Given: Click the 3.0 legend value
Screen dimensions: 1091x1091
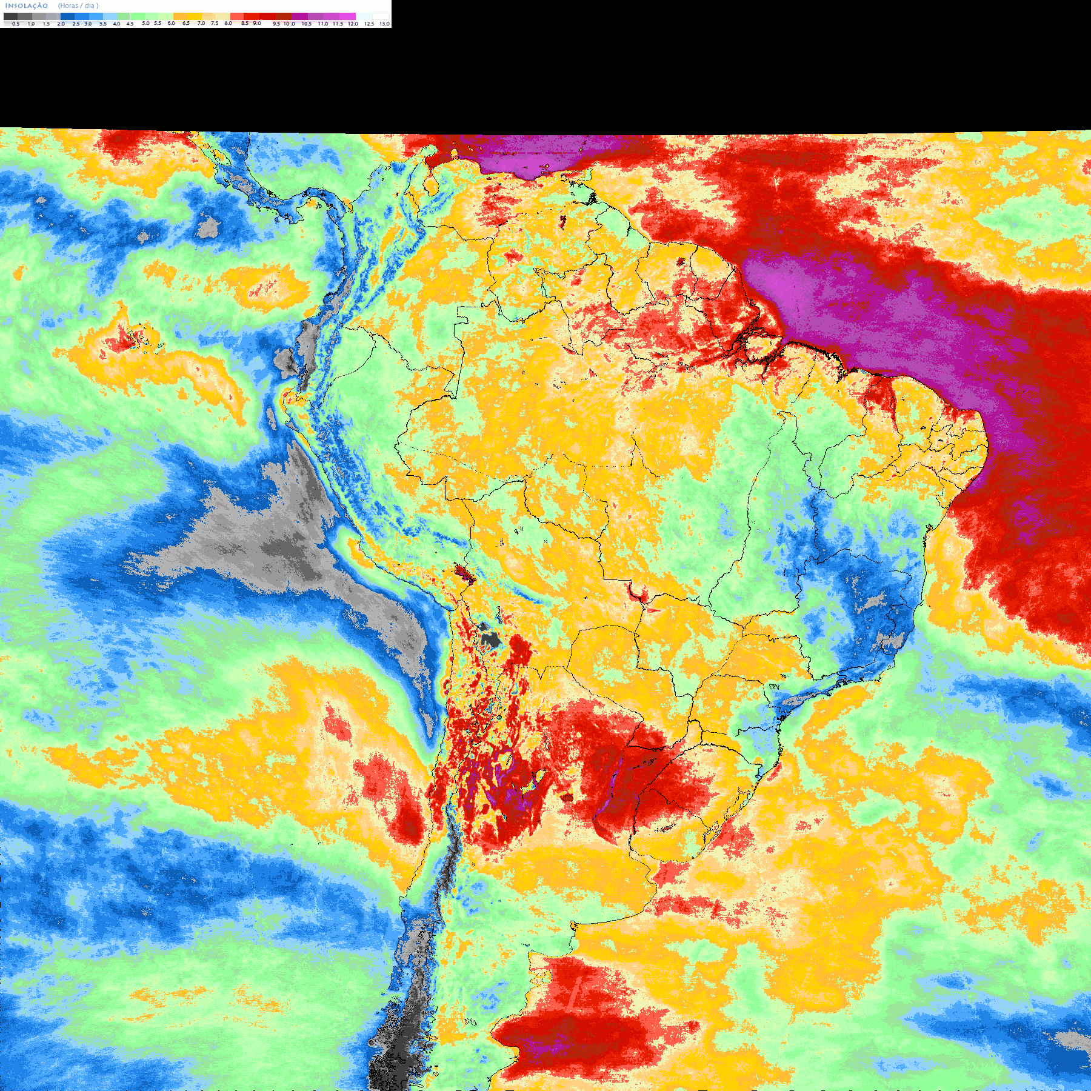Looking at the screenshot, I should coord(88,24).
